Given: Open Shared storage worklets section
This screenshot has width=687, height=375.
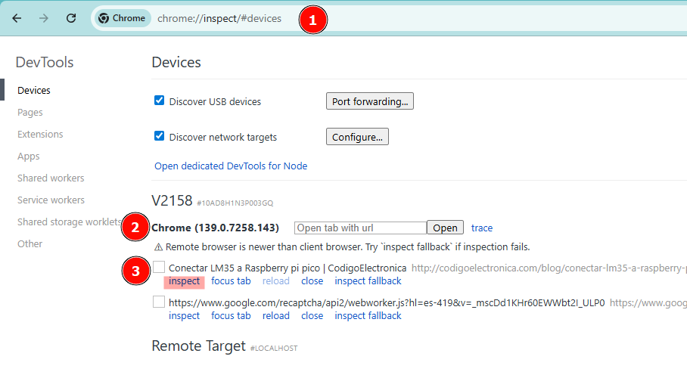Looking at the screenshot, I should click(69, 222).
